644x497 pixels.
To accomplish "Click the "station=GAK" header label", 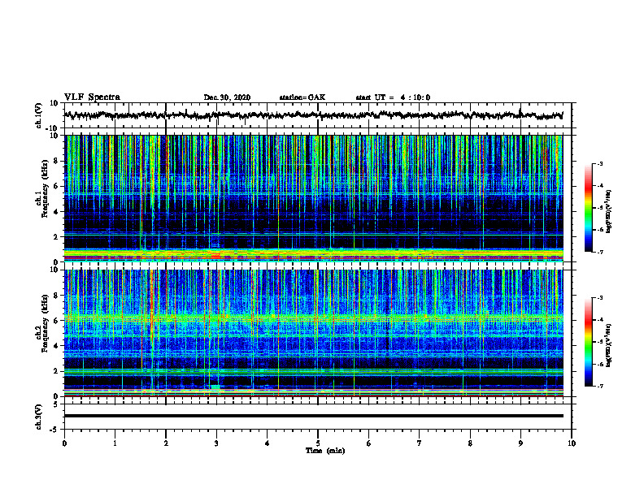I will [302, 97].
